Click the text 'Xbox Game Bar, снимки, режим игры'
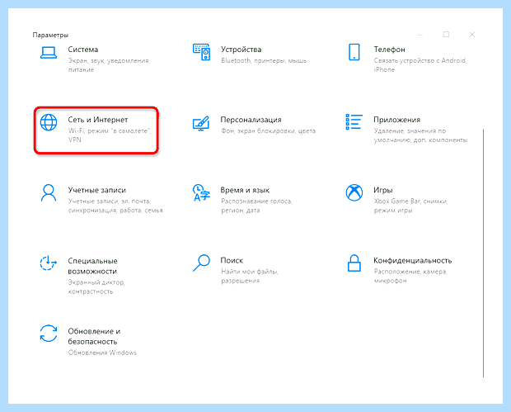 coord(410,206)
